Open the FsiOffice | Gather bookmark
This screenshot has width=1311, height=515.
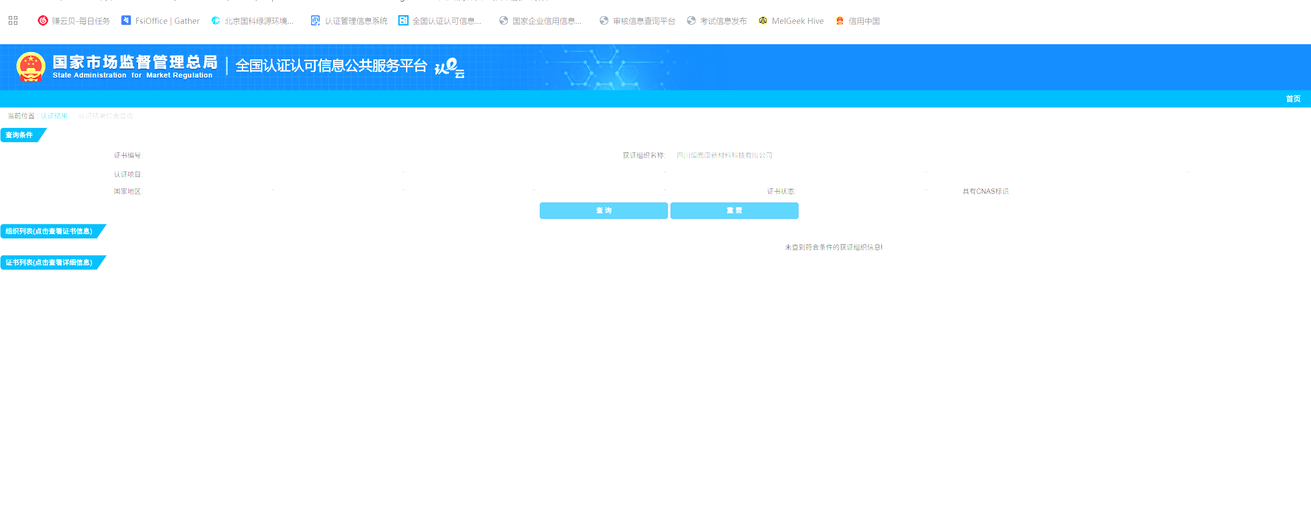click(x=160, y=21)
